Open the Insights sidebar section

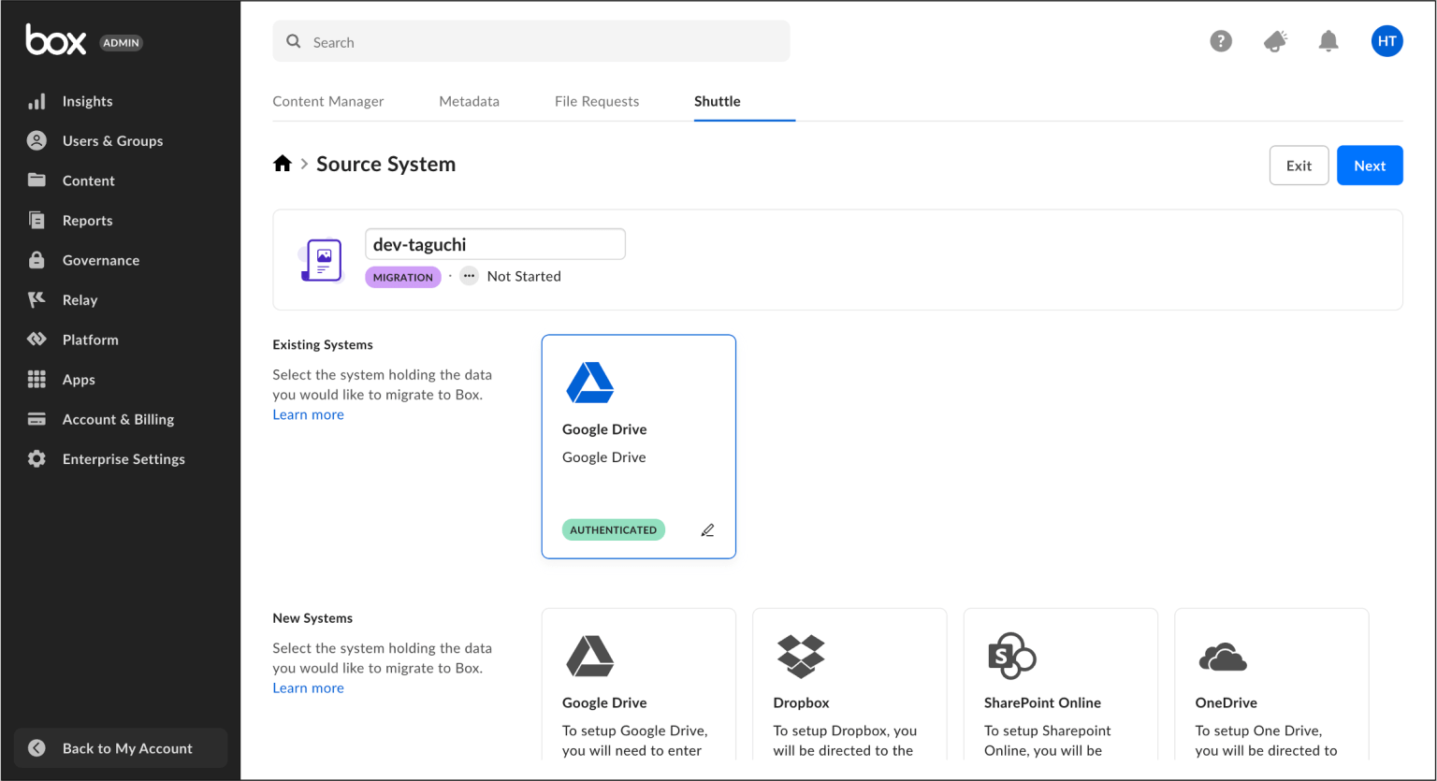tap(87, 100)
